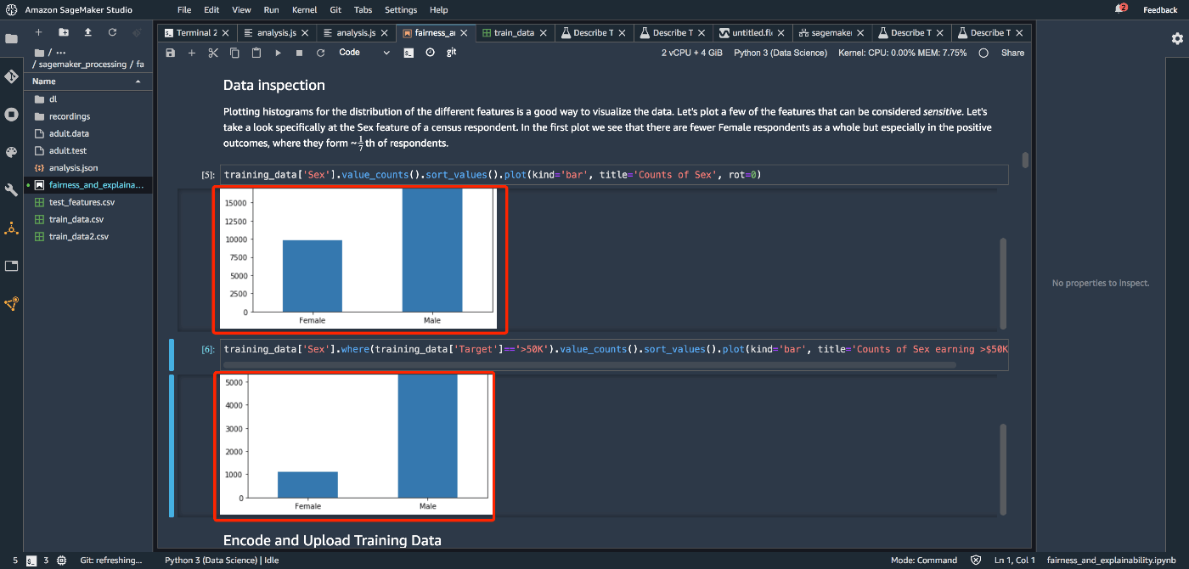Open the Git sidebar panel icon

[11, 76]
